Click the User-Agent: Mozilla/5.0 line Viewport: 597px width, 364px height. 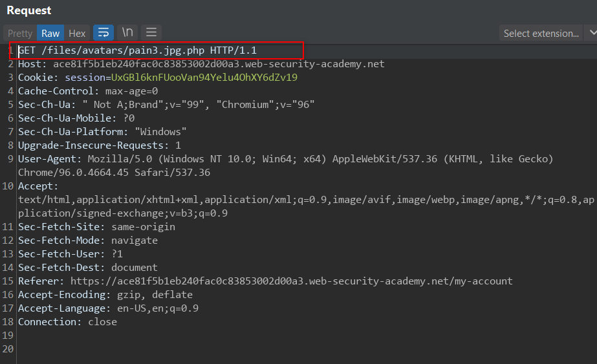[285, 159]
